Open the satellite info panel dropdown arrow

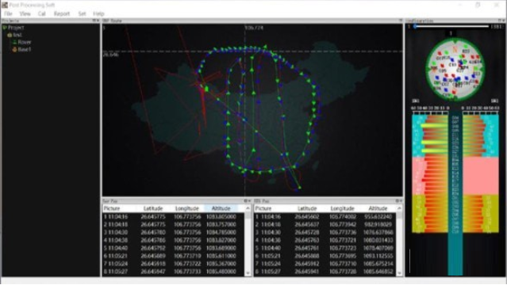503,21
